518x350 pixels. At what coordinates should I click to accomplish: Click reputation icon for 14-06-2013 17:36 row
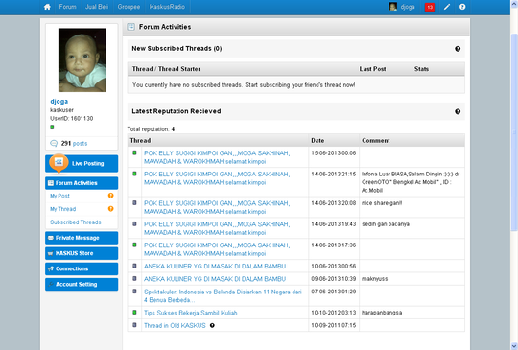click(x=134, y=245)
